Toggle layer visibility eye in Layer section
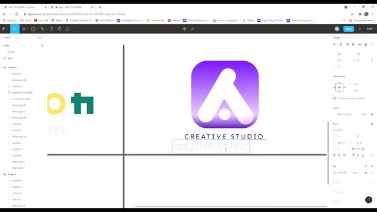377x212 pixels. pos(372,114)
